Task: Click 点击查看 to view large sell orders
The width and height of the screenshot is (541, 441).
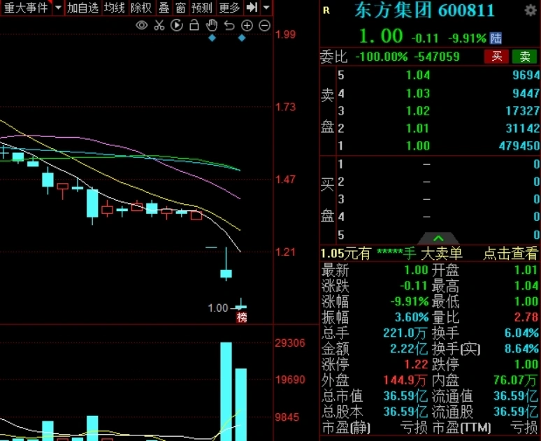Action: click(511, 254)
